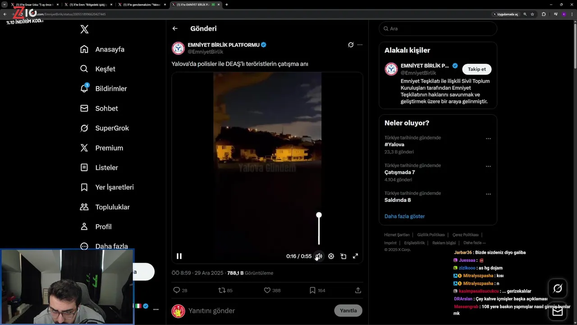Open Hizmet Şartları footer link

(x=397, y=235)
